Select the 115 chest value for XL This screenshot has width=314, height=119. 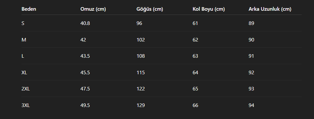140,73
